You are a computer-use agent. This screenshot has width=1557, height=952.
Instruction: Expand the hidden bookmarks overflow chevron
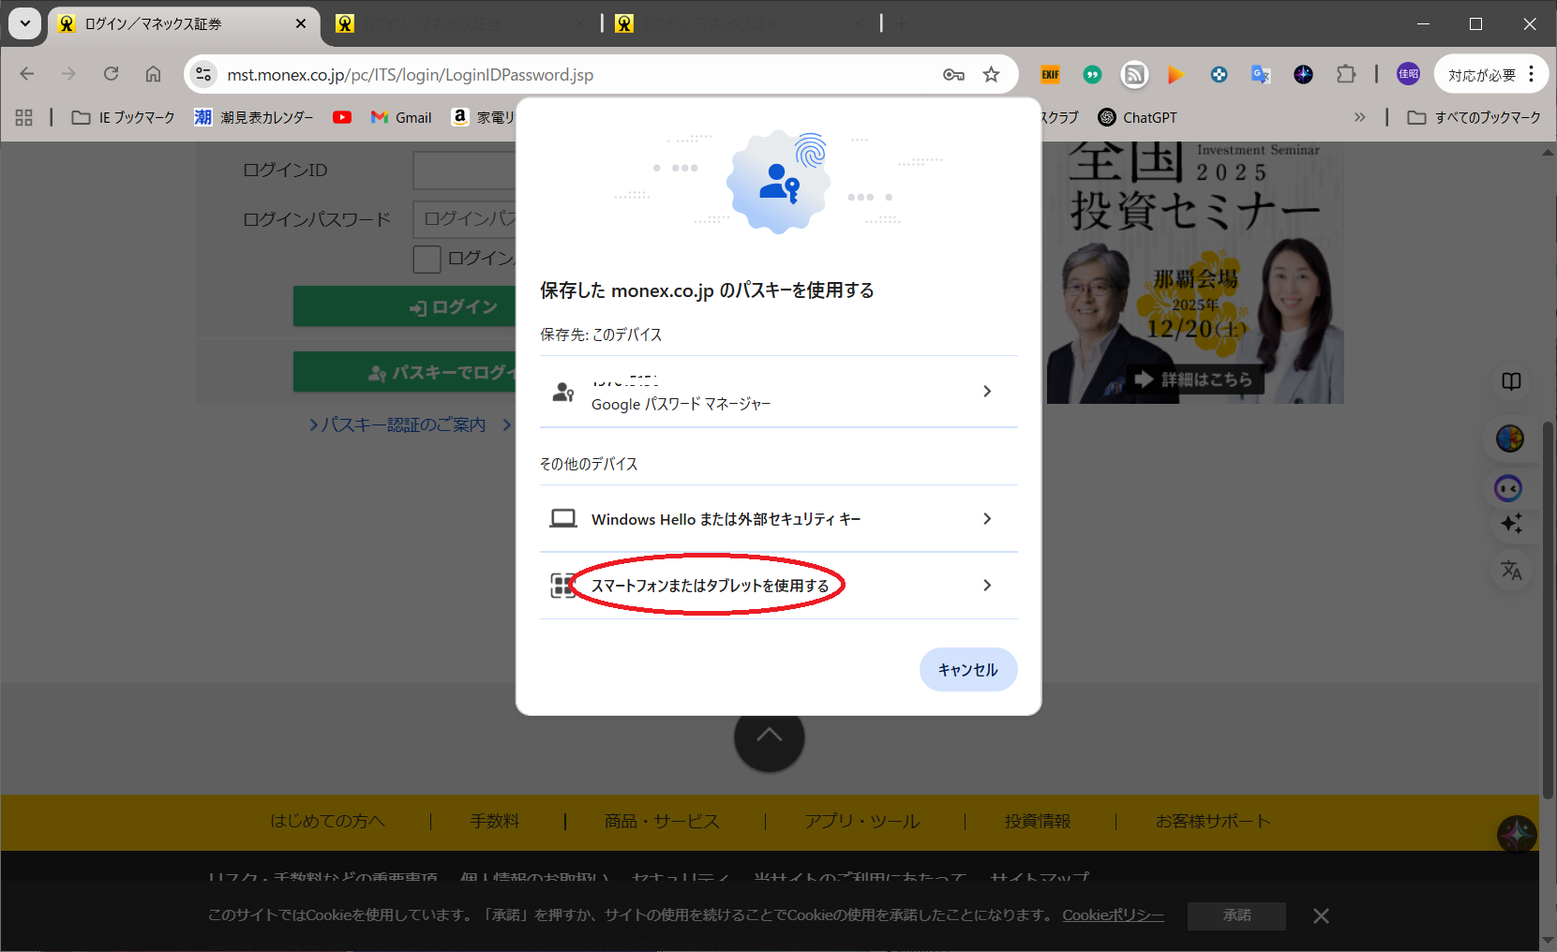1359,117
